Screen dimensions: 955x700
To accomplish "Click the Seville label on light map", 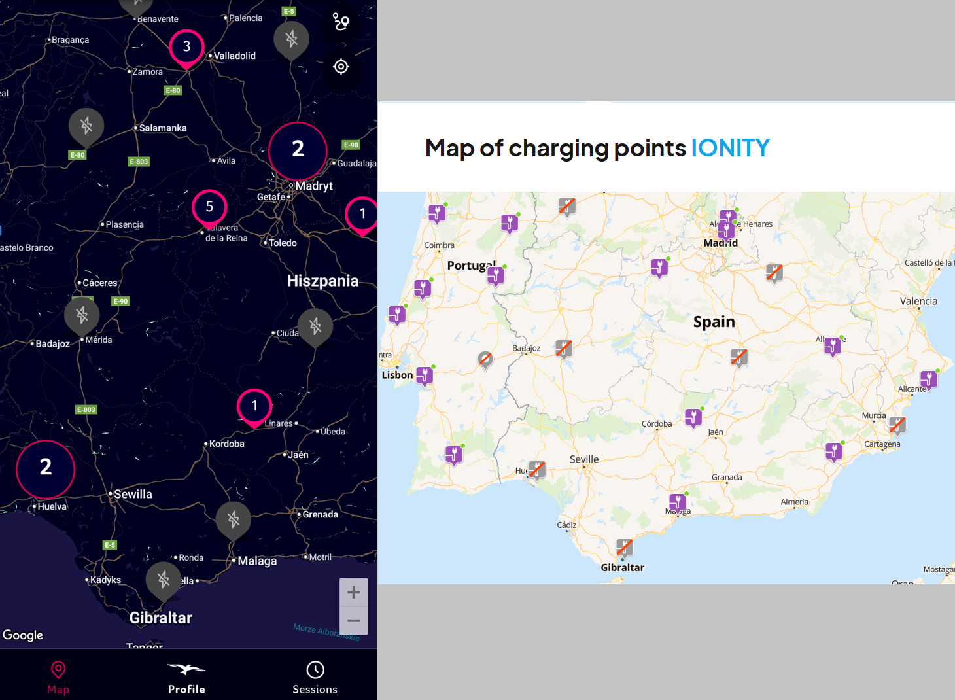I will [x=584, y=459].
